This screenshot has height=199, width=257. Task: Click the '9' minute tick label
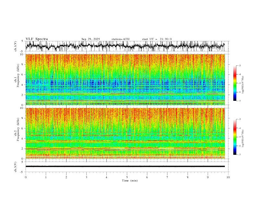(x=208, y=177)
